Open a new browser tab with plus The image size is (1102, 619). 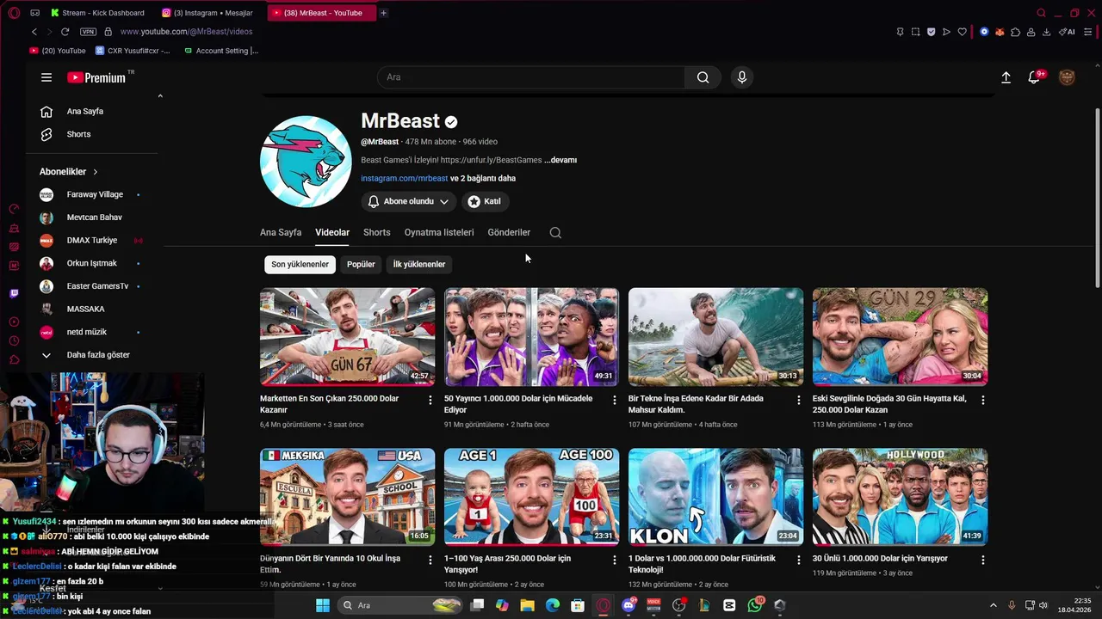383,13
